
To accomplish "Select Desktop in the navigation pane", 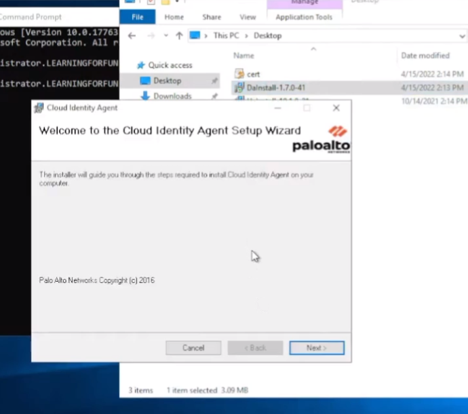I will (x=167, y=81).
